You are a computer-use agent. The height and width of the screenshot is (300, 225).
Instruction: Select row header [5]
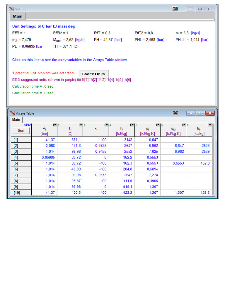click(x=21, y=163)
